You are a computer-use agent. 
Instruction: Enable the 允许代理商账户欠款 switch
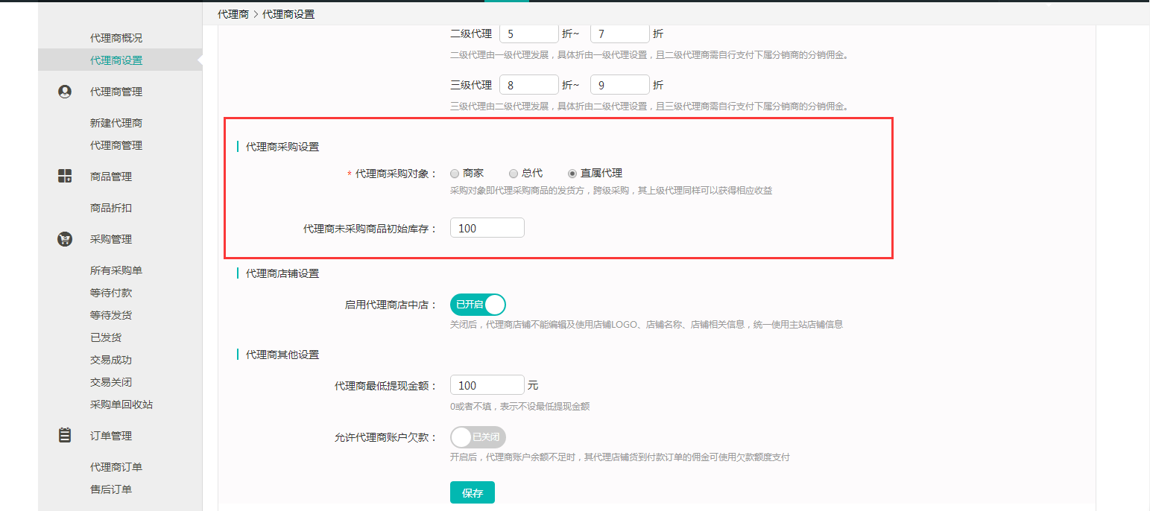(478, 437)
